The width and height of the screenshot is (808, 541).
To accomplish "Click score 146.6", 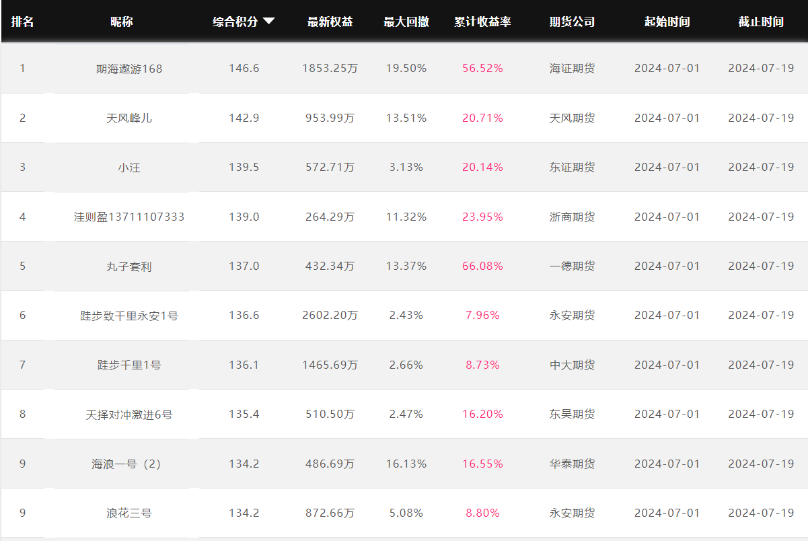I will pos(244,69).
